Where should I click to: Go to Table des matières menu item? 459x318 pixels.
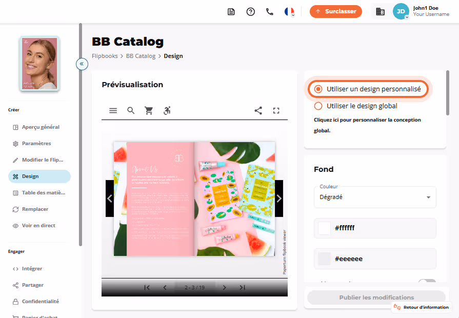39,193
